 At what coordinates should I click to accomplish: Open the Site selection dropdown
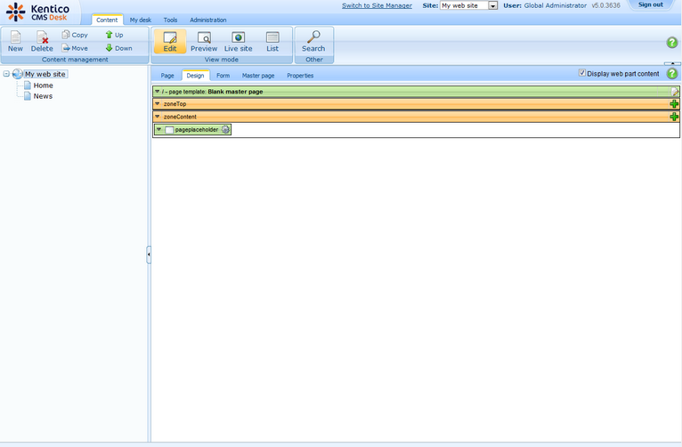coord(492,5)
